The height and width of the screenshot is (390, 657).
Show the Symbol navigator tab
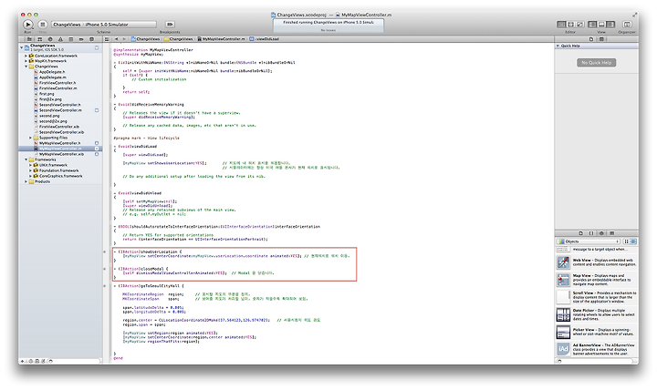40,39
